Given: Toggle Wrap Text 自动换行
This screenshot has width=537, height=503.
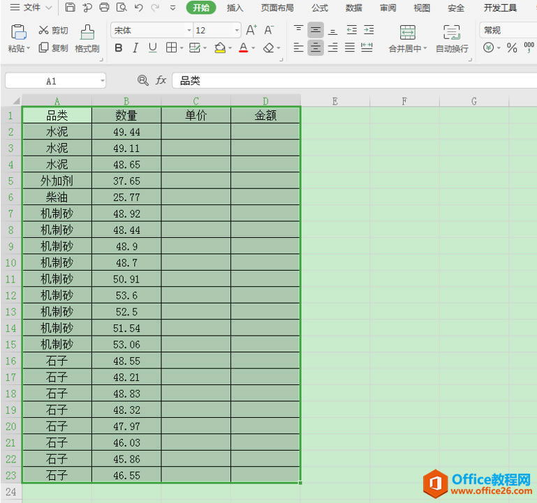Looking at the screenshot, I should pos(452,38).
